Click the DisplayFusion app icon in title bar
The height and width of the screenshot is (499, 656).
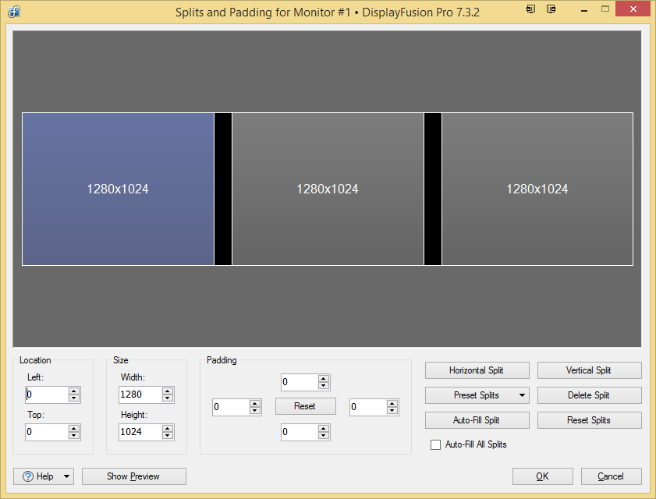15,12
